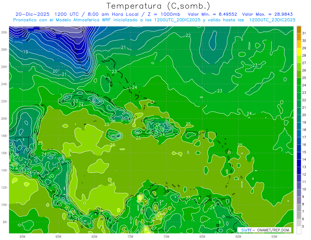Image resolution: width=311 pixels, height=240 pixels.
Task: Pick the gray legend swatch between 6 and 7
Action: coord(299,215)
